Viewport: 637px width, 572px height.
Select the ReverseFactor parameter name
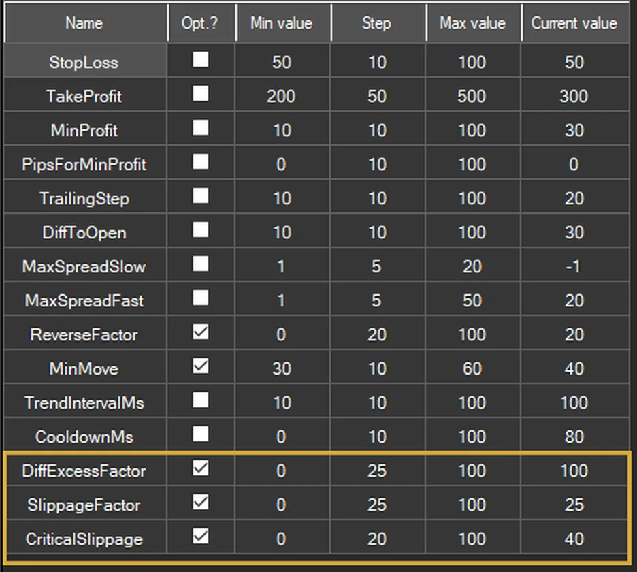click(x=85, y=334)
